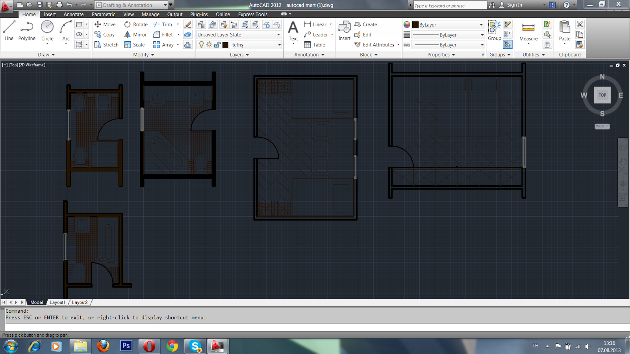Expand the Draw panel

tap(46, 55)
